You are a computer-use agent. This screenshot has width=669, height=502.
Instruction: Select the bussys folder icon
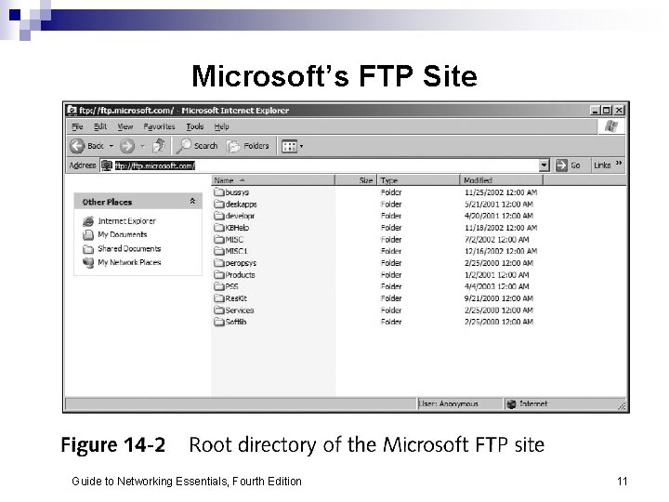pyautogui.click(x=219, y=192)
